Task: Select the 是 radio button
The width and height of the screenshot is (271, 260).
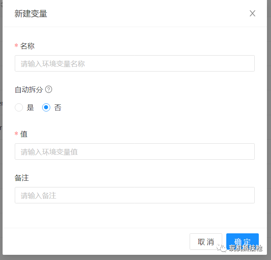Action: pyautogui.click(x=19, y=107)
